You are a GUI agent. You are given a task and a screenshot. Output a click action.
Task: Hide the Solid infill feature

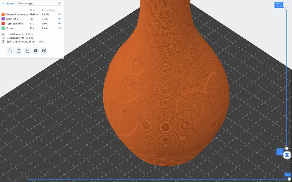tap(59, 19)
